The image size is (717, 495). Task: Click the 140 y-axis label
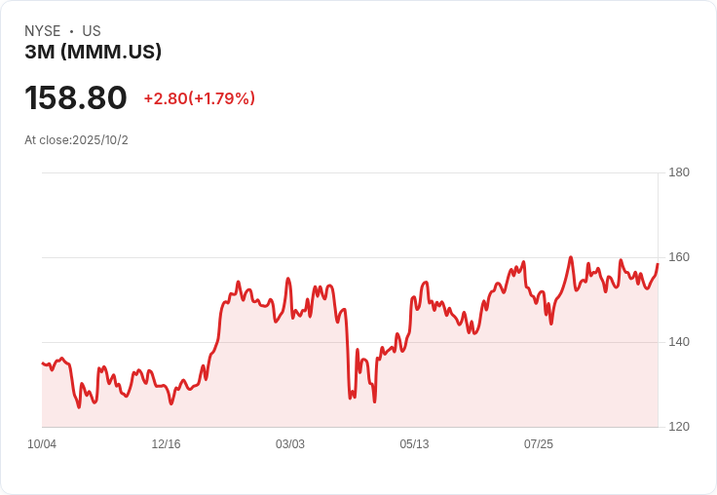point(679,342)
